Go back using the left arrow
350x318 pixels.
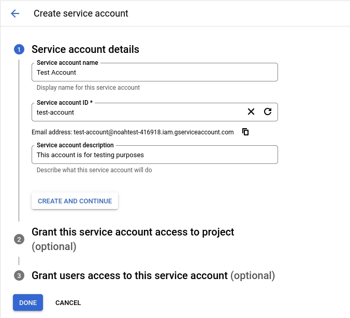15,13
